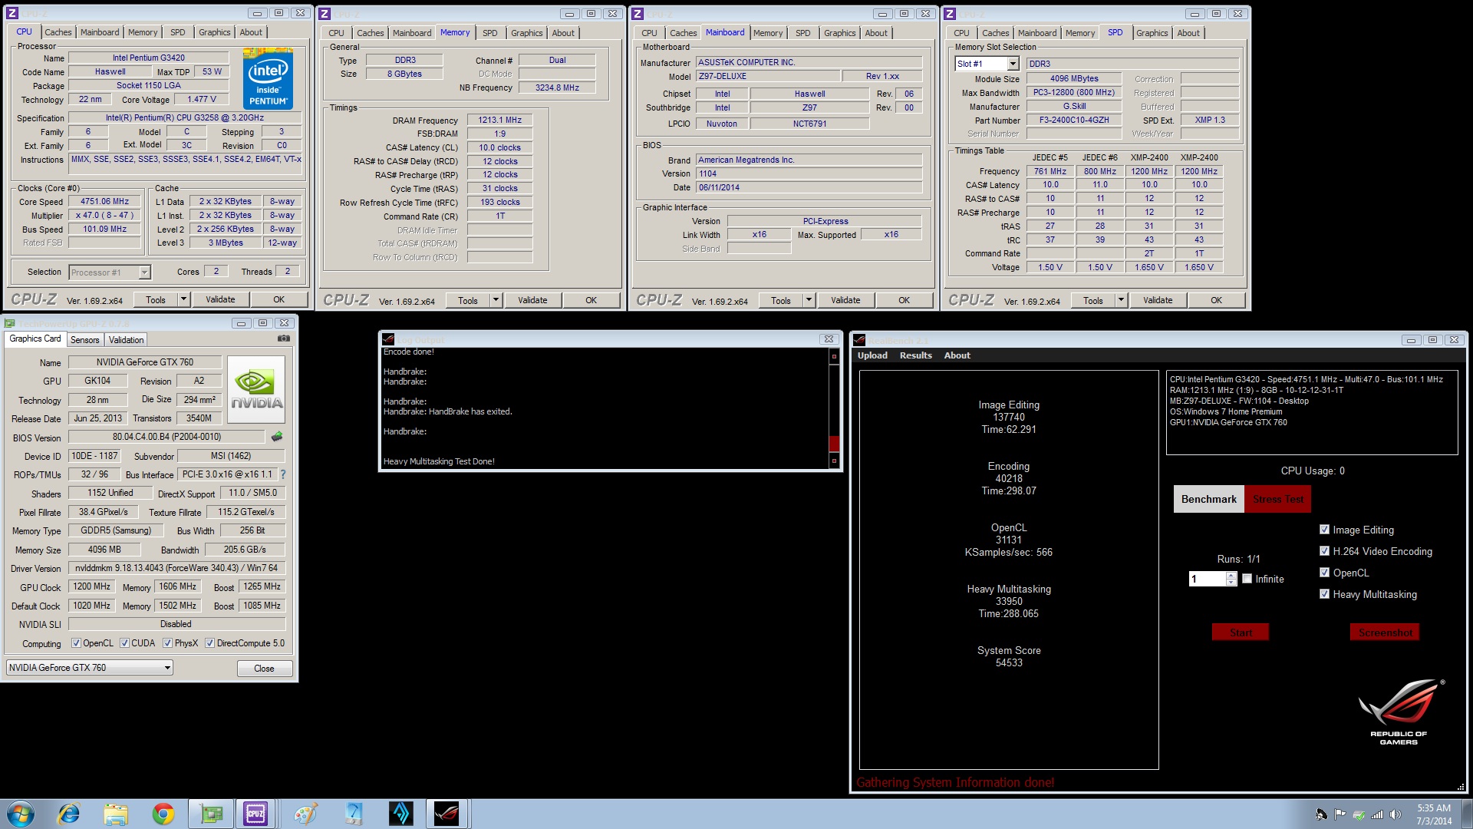
Task: Click the Runs count stepper arrows
Action: pyautogui.click(x=1231, y=579)
